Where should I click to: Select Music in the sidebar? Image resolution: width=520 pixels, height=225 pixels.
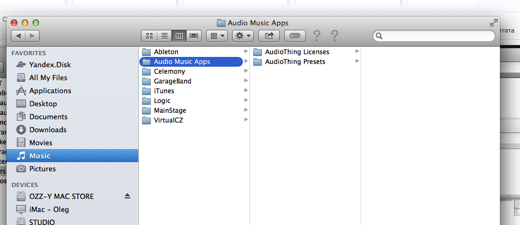pyautogui.click(x=72, y=156)
